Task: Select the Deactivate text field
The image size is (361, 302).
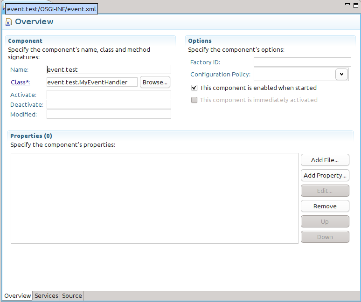Action: pyautogui.click(x=109, y=104)
